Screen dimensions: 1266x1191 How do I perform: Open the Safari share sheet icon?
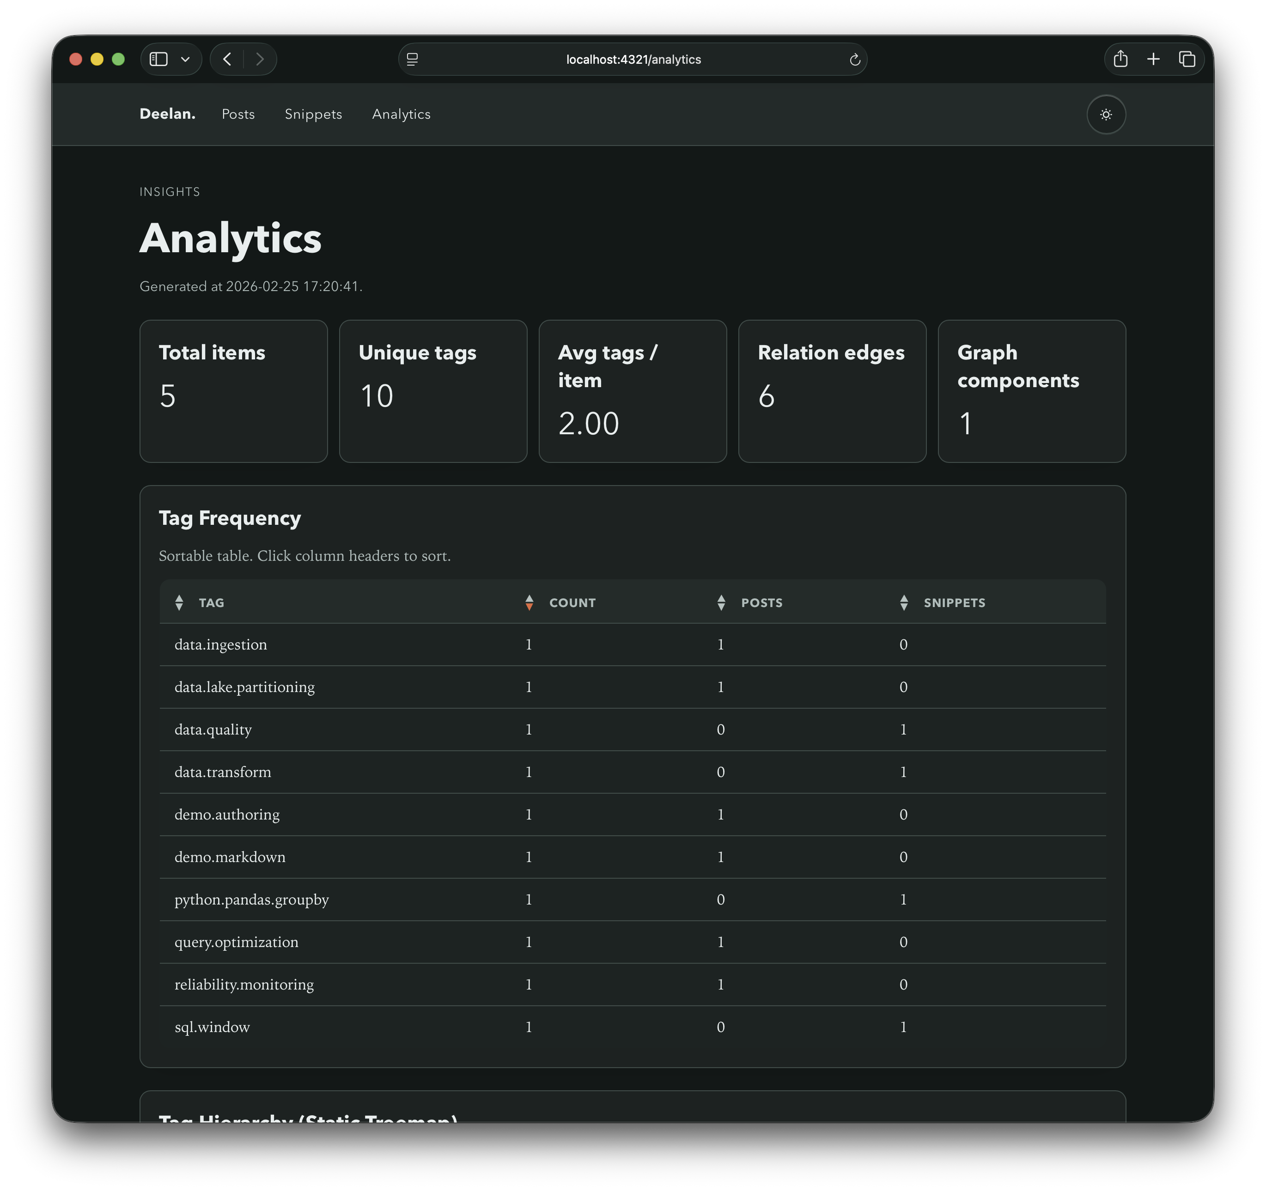point(1121,59)
